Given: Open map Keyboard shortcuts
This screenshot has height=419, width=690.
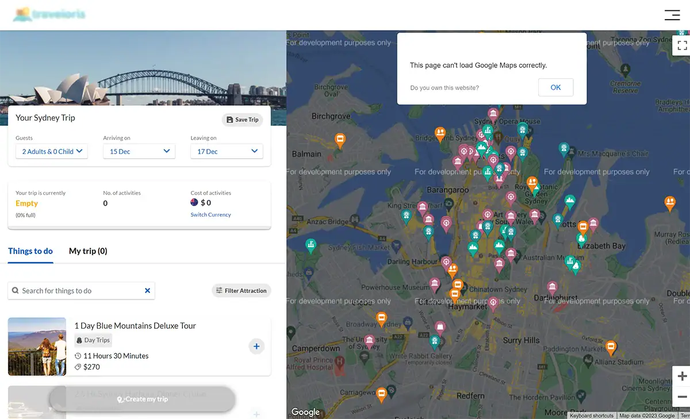Looking at the screenshot, I should click(592, 416).
